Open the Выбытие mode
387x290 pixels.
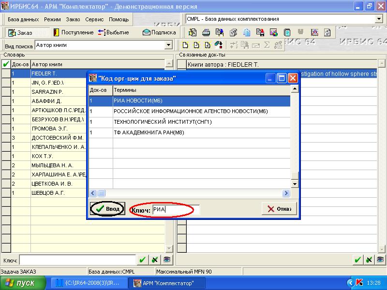(114, 32)
